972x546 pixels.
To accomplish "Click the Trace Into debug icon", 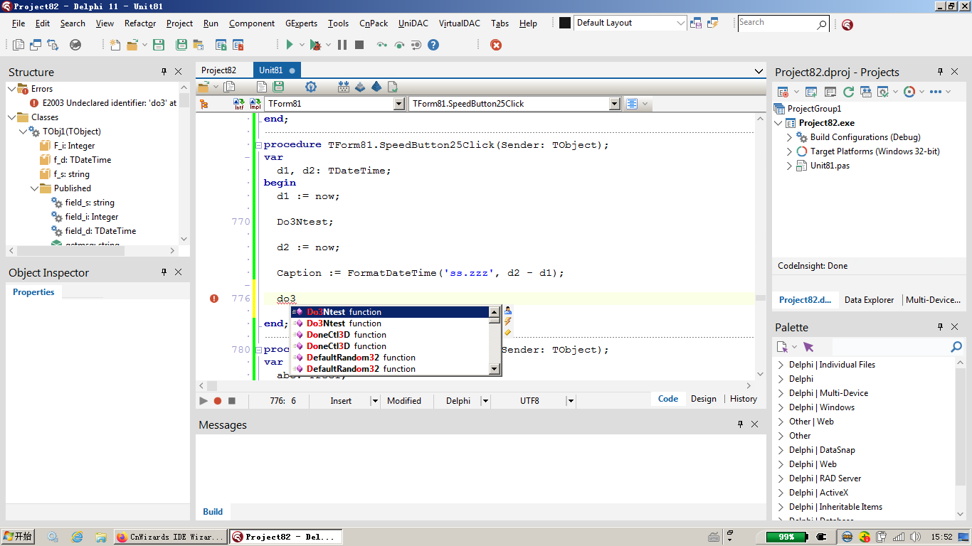I will [382, 45].
